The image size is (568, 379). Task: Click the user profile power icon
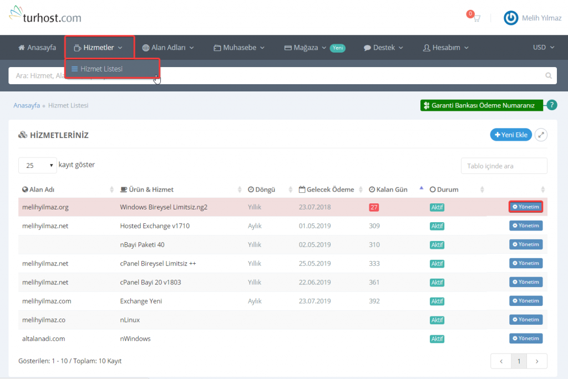[511, 18]
